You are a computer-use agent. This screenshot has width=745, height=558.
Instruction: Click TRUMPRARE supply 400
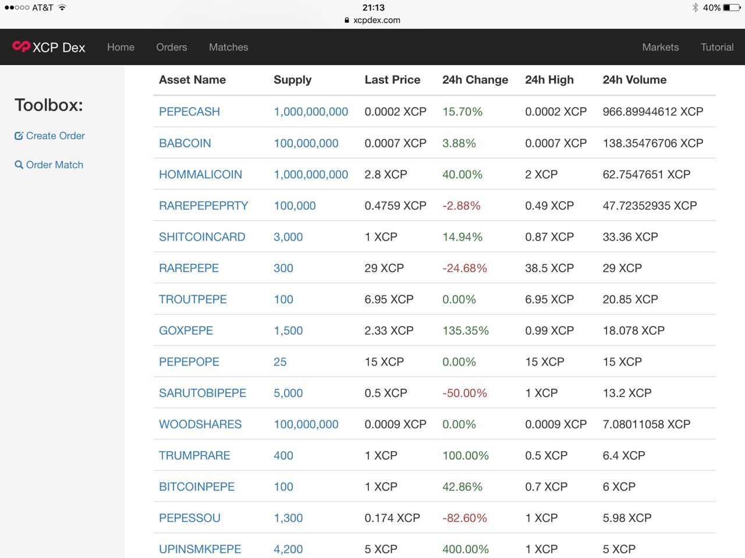click(x=283, y=456)
